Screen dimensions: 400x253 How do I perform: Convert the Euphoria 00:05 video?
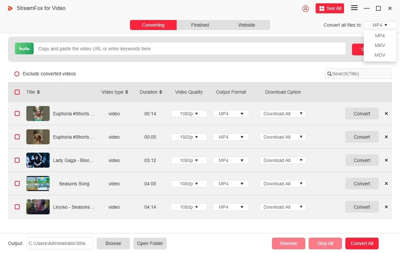coord(361,137)
